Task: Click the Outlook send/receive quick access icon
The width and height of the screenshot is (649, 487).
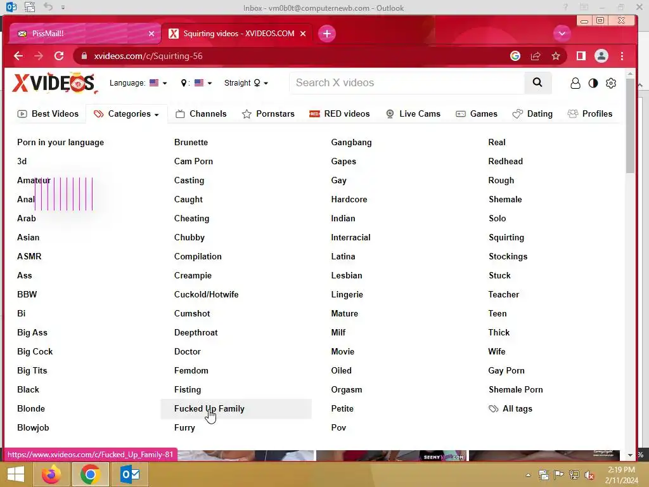Action: pyautogui.click(x=29, y=6)
